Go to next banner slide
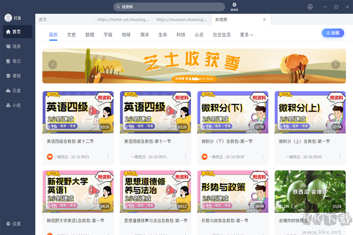The width and height of the screenshot is (353, 235). (335, 64)
